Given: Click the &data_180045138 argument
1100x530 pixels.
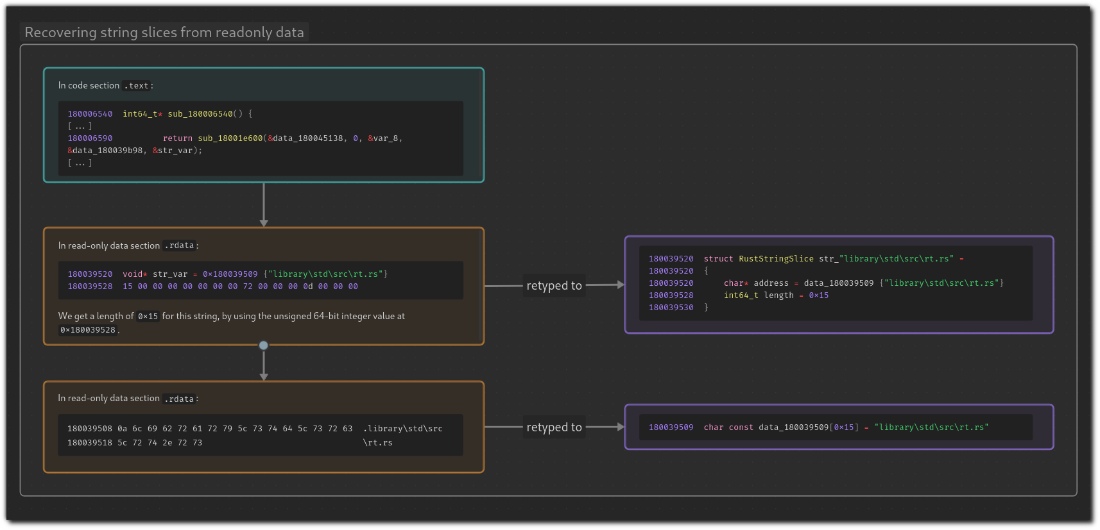Looking at the screenshot, I should [305, 138].
